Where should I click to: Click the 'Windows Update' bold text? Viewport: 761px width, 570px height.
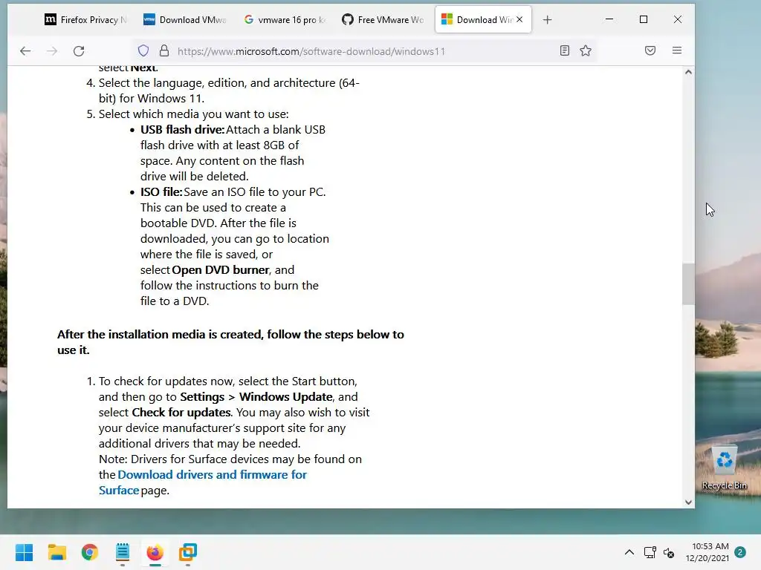(286, 397)
